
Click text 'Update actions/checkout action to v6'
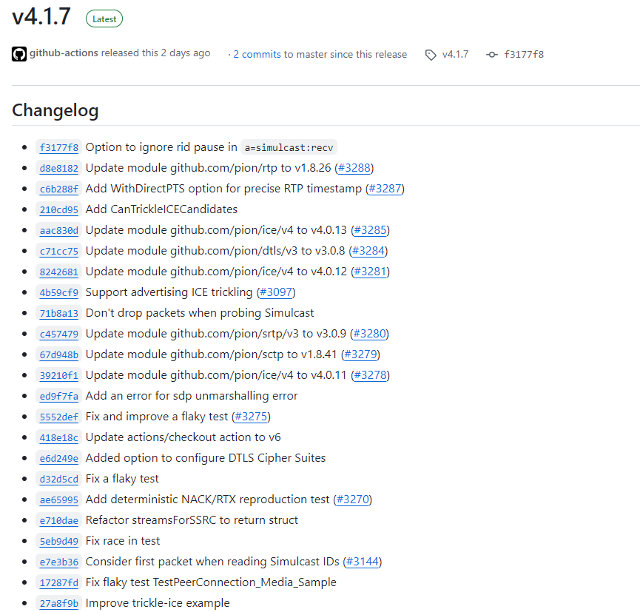coord(183,437)
